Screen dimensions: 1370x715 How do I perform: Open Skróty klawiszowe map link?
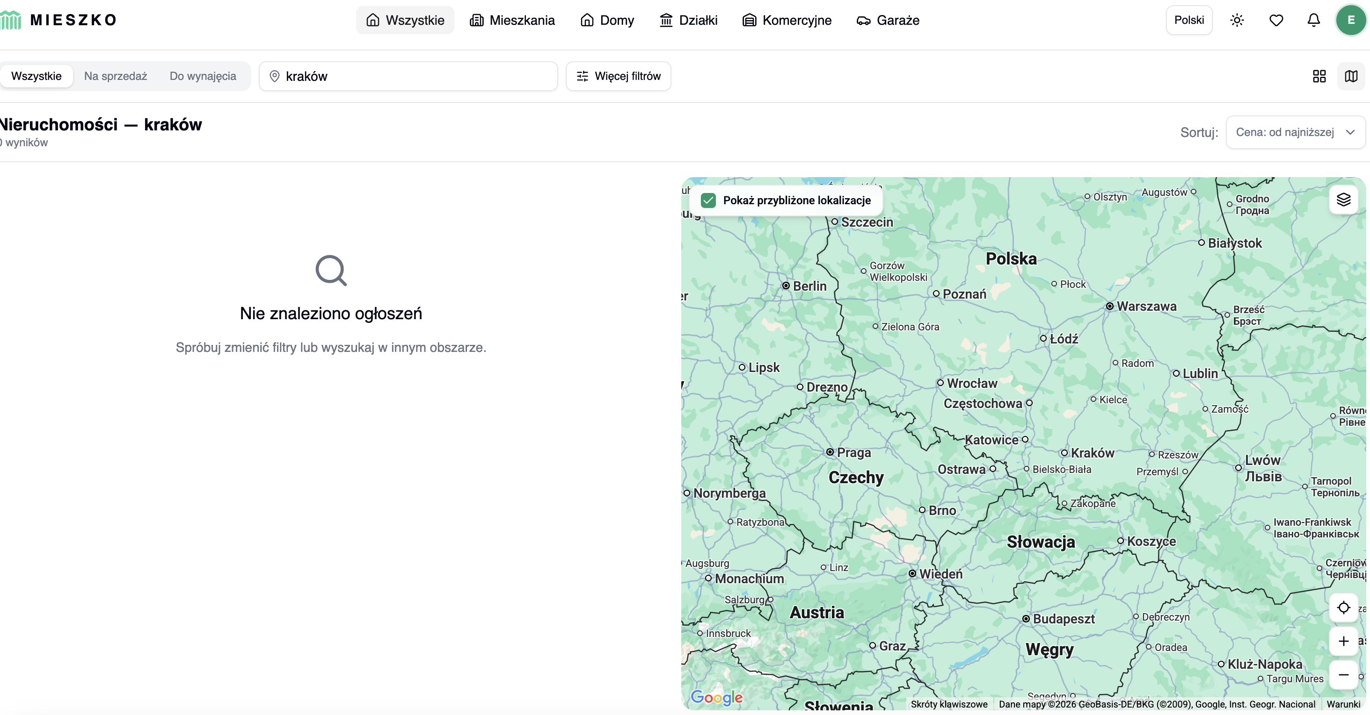[949, 704]
